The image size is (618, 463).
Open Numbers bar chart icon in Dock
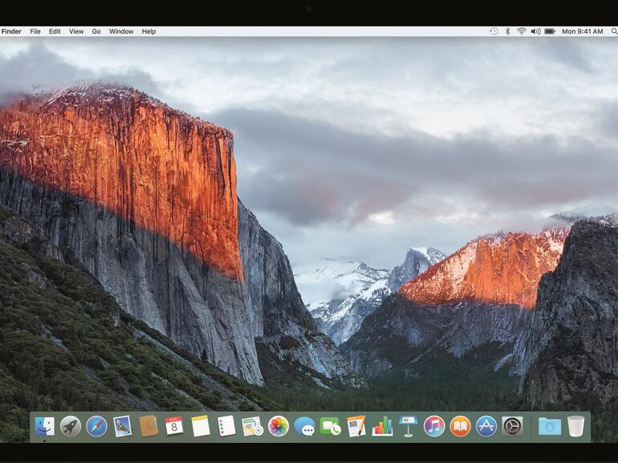(382, 426)
